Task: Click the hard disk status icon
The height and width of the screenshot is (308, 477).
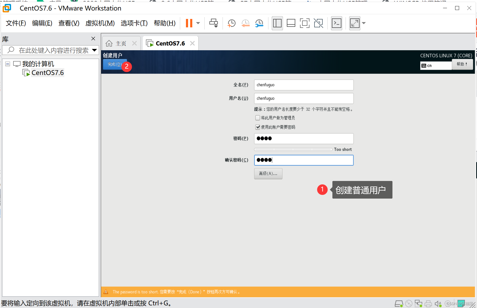Action: coord(399,304)
